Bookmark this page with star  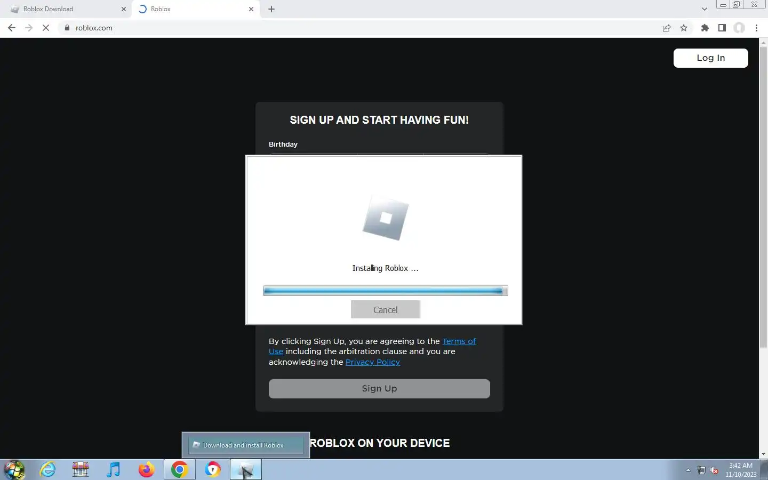coord(684,28)
